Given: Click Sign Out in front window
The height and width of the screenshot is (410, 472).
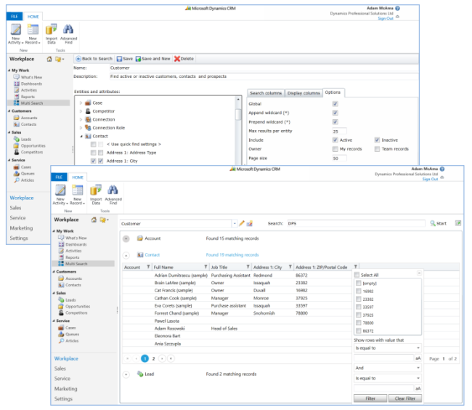Looking at the screenshot, I should (x=430, y=179).
